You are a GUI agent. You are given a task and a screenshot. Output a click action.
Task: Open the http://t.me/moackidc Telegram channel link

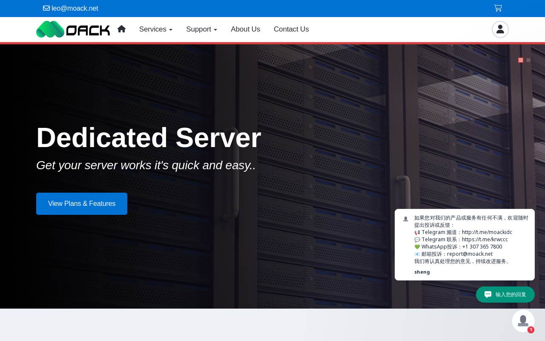click(x=487, y=232)
